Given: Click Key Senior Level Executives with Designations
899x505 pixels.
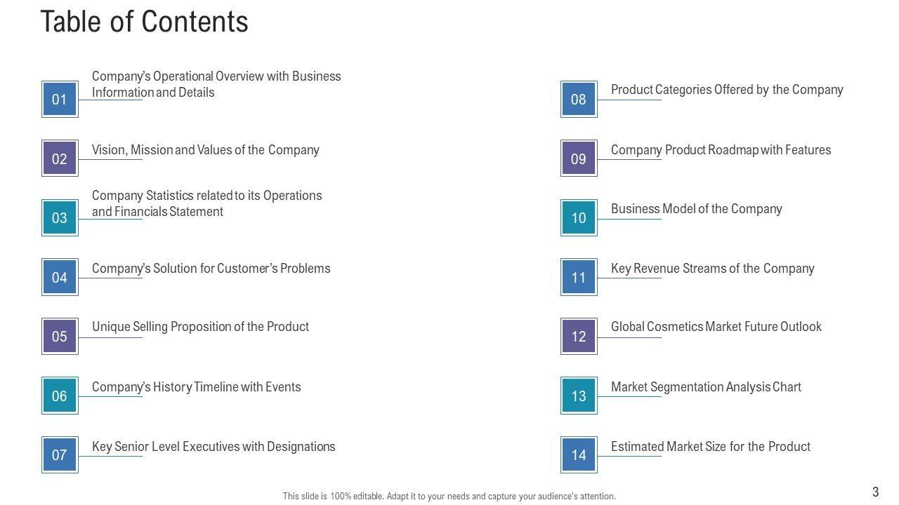Looking at the screenshot, I should [x=214, y=447].
